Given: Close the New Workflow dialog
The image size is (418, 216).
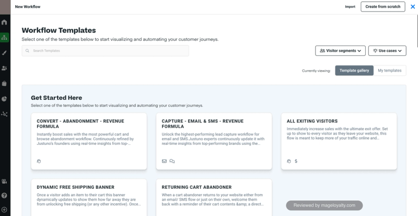Looking at the screenshot, I should coord(413,7).
